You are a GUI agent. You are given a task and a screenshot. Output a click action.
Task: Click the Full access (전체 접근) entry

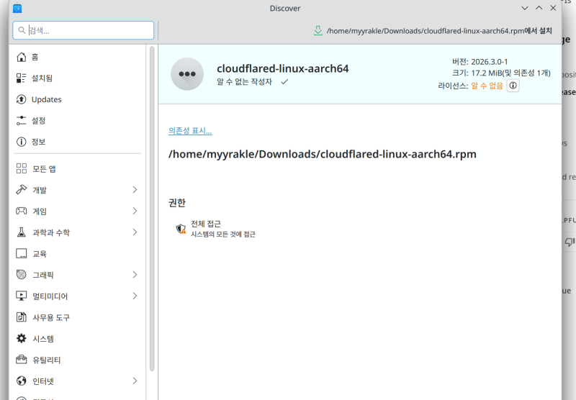click(215, 229)
